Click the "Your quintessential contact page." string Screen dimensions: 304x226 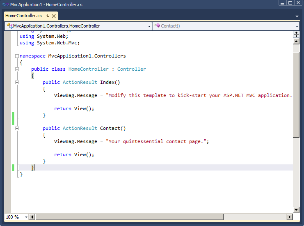(x=156, y=141)
